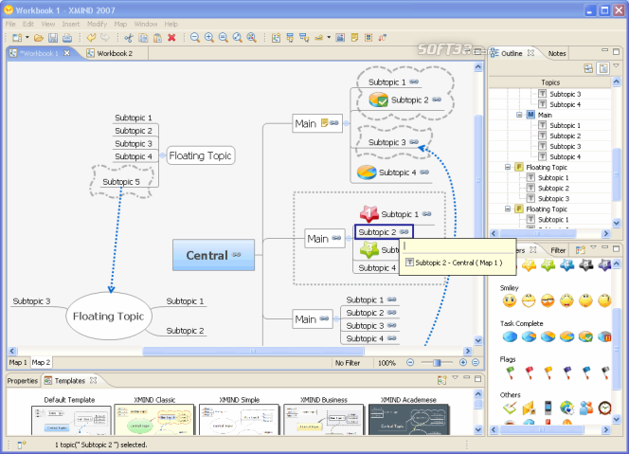
Task: Undo the last action with the yellow arrow
Action: coord(92,38)
